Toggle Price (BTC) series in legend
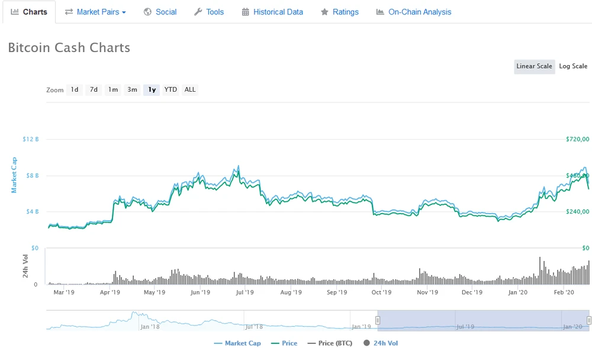The image size is (592, 348). (330, 343)
